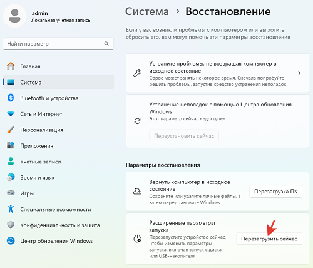313x268 pixels.
Task: Open Главная via the home icon
Action: (x=11, y=66)
